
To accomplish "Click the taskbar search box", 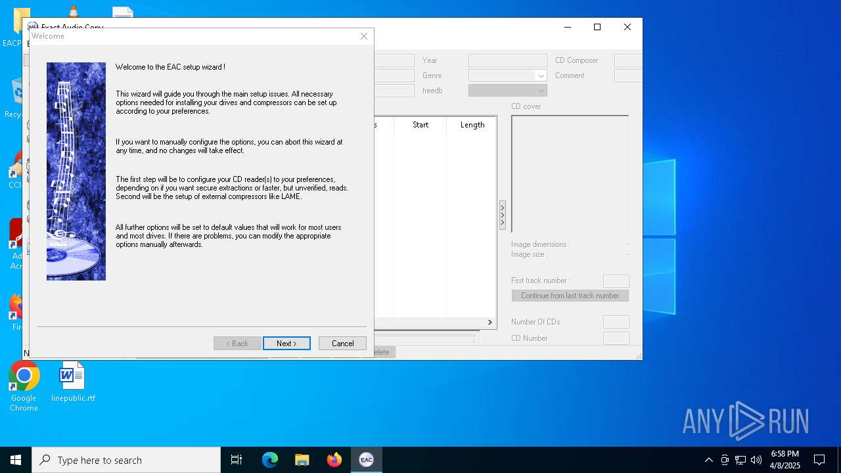I will click(126, 460).
